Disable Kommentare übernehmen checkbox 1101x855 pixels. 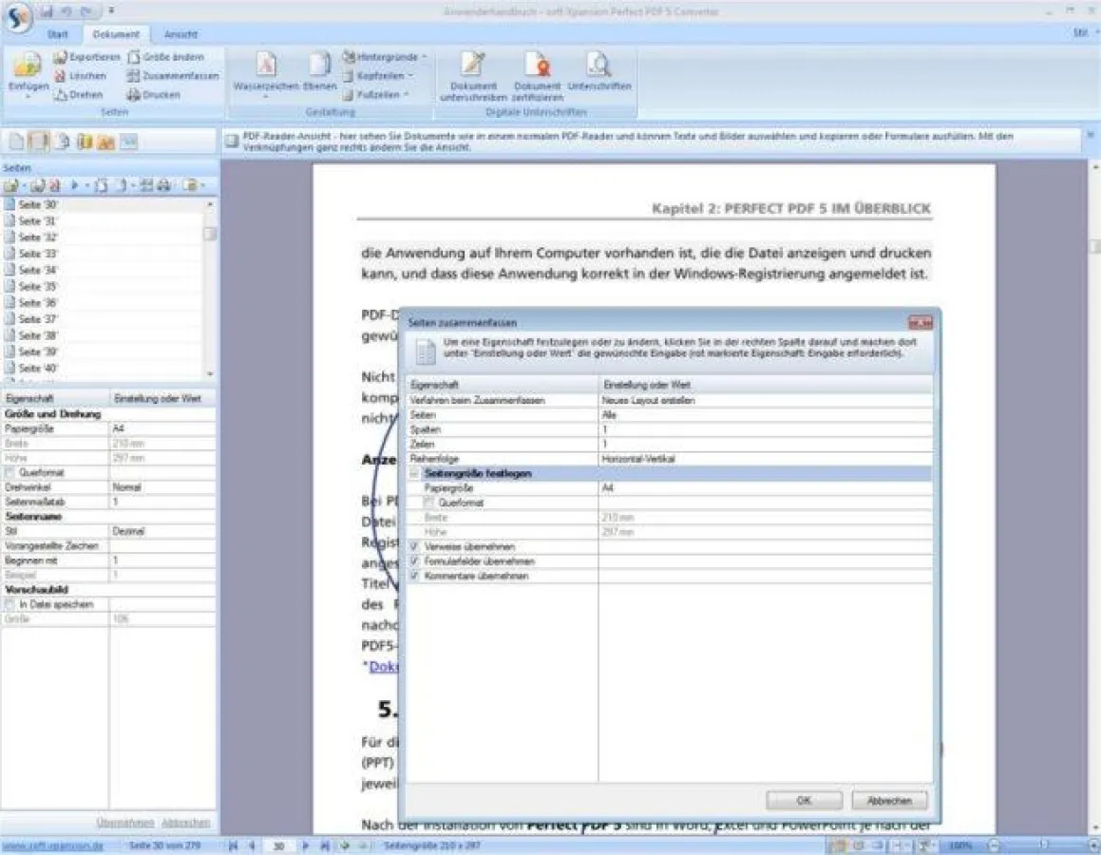tap(415, 576)
